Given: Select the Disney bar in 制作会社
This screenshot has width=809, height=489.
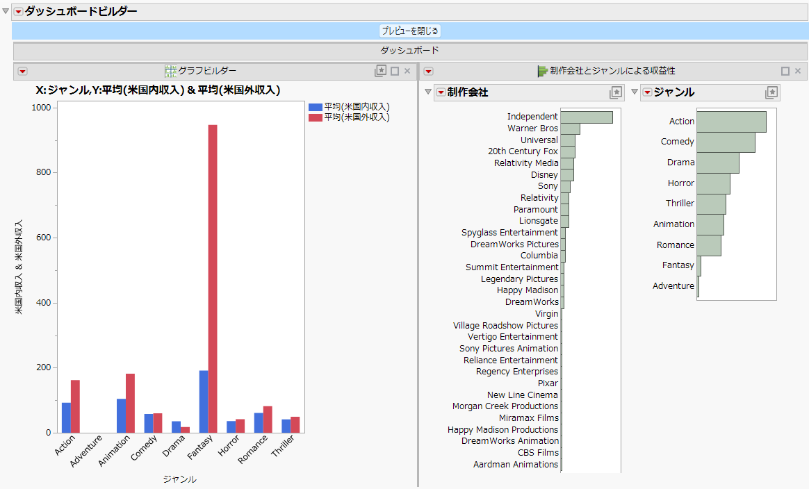Looking at the screenshot, I should [567, 175].
